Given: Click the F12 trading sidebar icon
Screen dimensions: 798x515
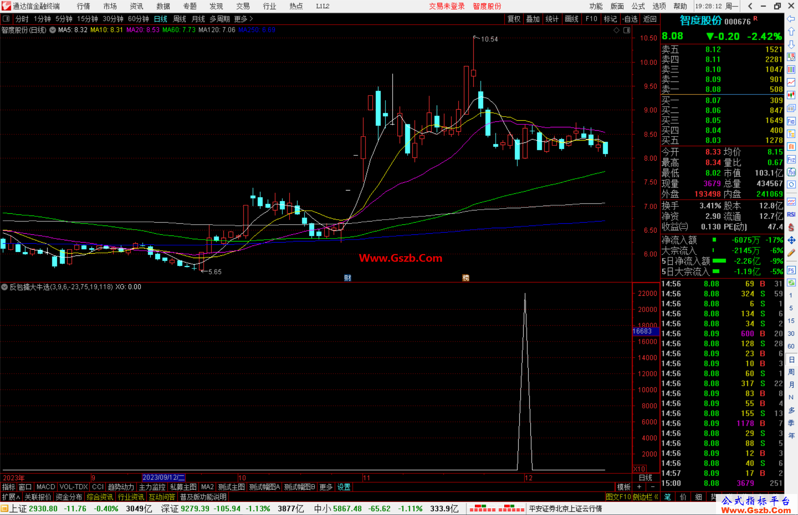Looking at the screenshot, I should [791, 159].
